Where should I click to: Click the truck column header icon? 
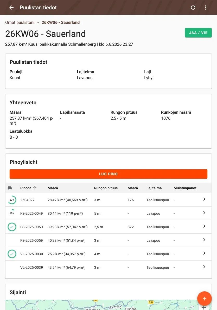tap(10, 188)
